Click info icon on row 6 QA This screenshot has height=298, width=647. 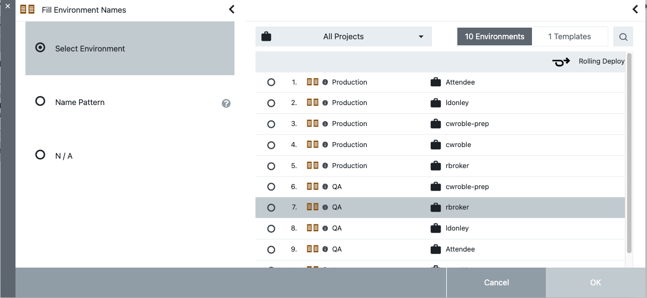tap(325, 186)
